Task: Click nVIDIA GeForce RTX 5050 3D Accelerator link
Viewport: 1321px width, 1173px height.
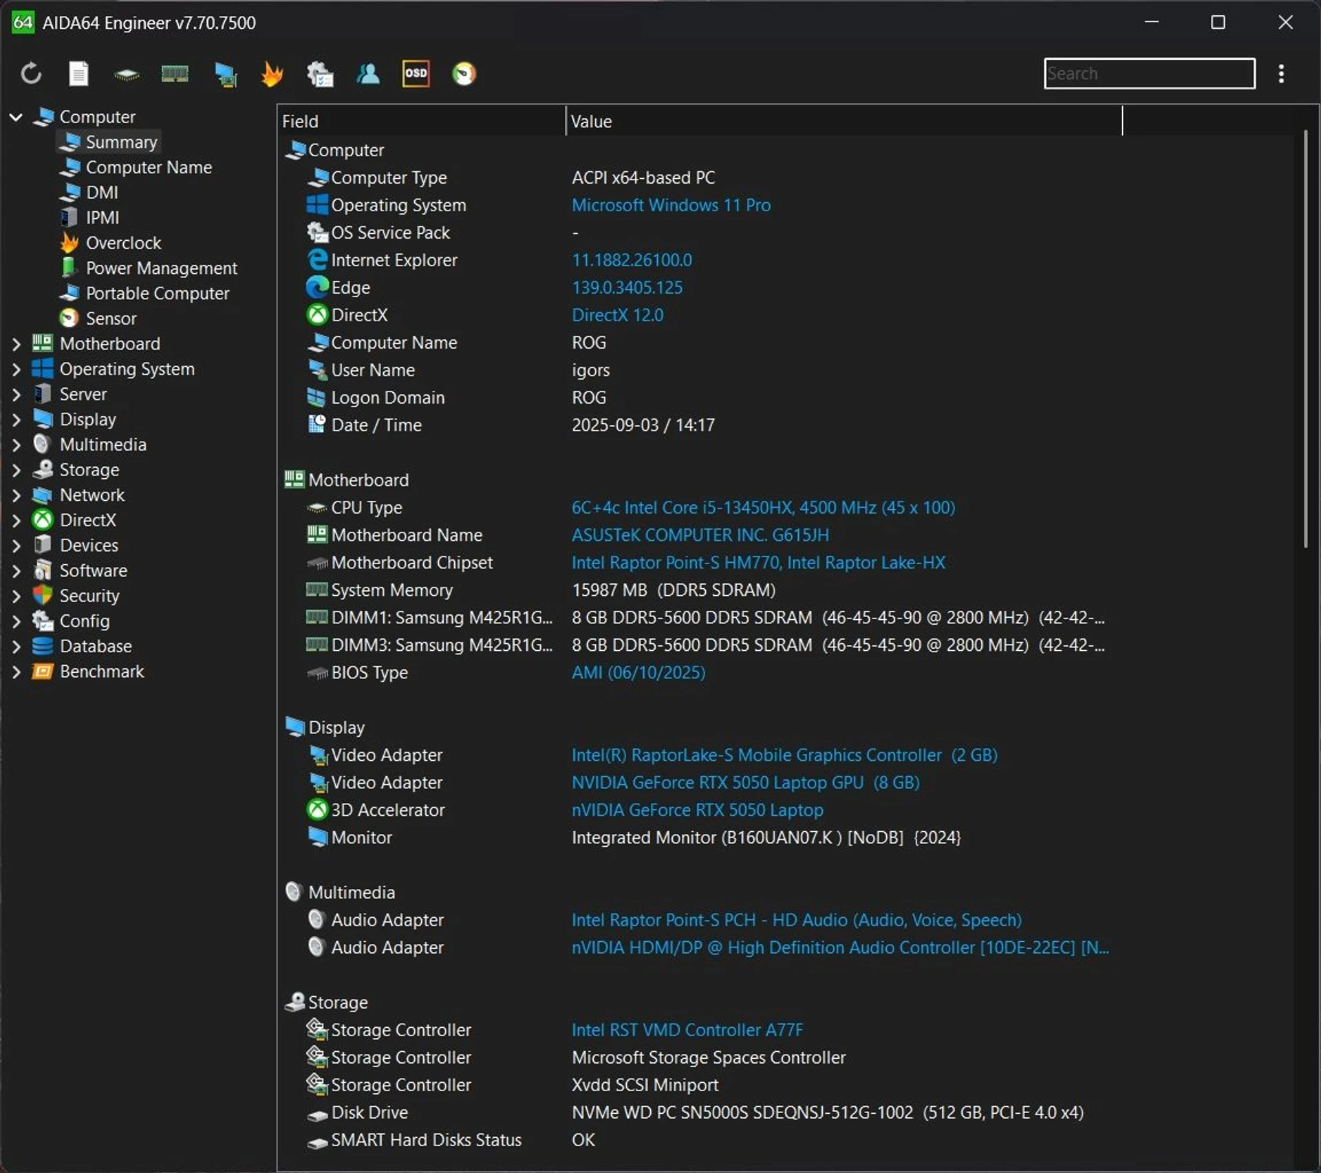Action: (x=697, y=810)
